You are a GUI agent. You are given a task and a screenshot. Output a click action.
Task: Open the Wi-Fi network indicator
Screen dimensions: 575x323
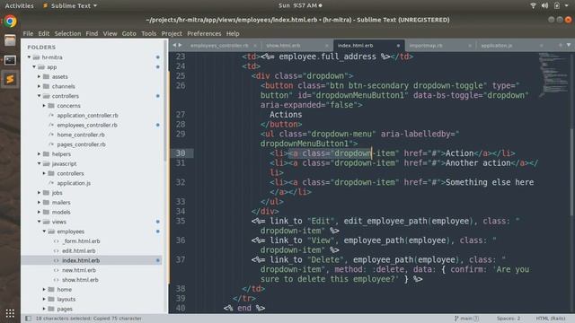(x=533, y=5)
